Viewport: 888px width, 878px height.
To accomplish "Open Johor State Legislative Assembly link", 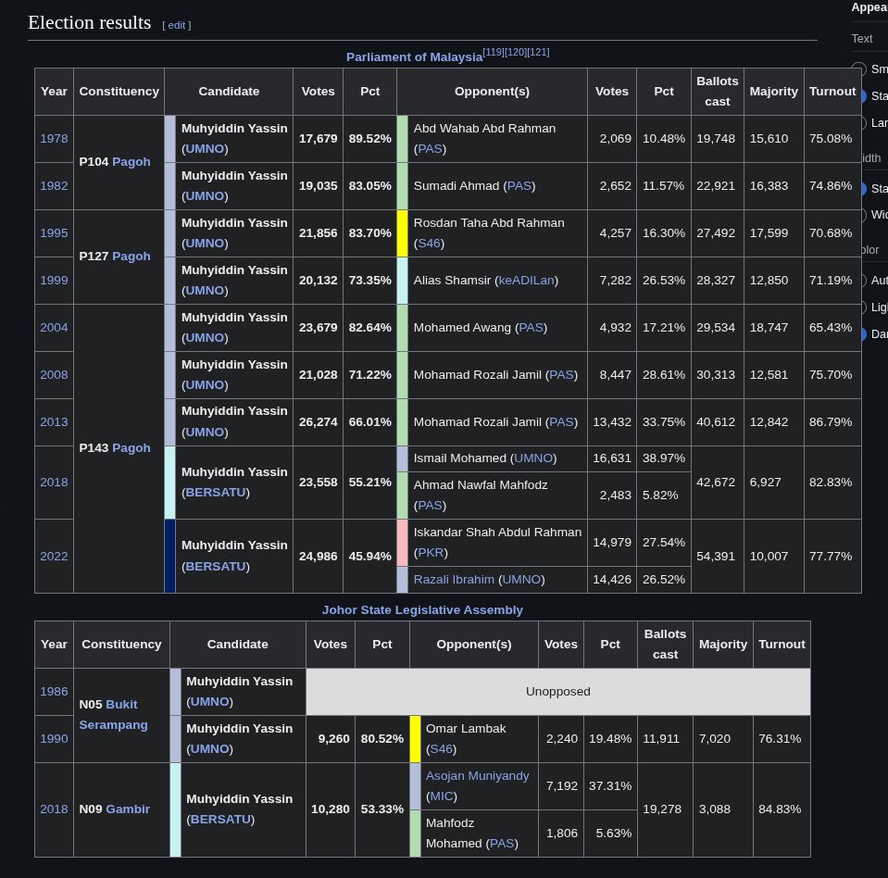I will coord(422,610).
